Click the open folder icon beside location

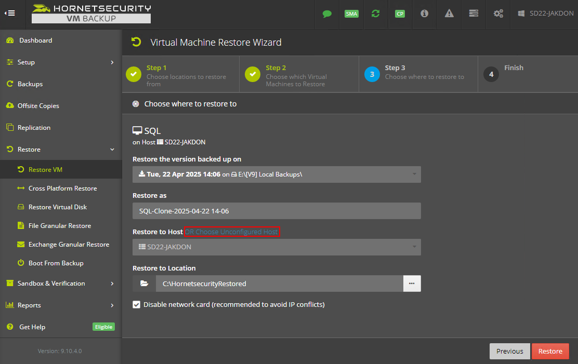(x=144, y=284)
